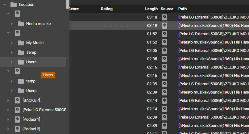Click the Peke LG External 500GB drive icon

17,110
